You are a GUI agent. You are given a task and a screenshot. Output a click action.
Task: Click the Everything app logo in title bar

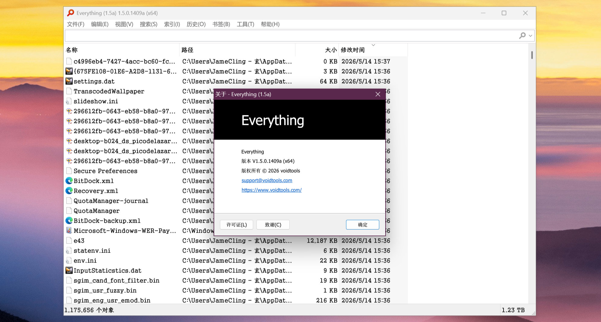click(x=71, y=13)
